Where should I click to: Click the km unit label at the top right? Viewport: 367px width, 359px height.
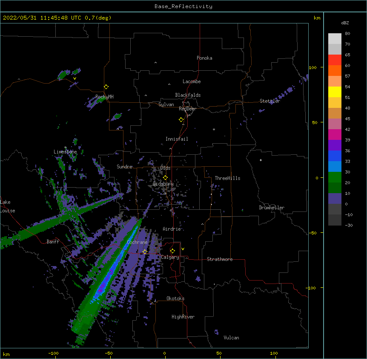click(317, 18)
